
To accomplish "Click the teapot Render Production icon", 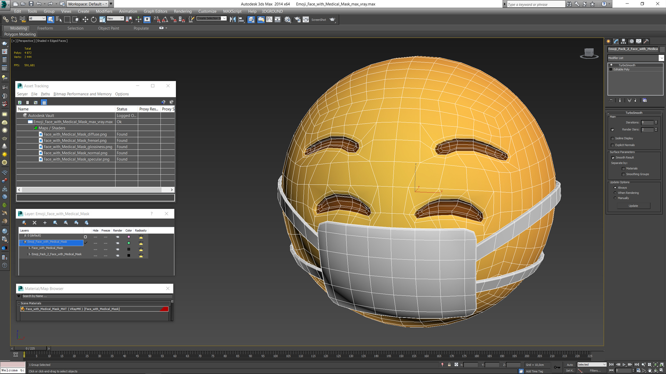I will (x=332, y=20).
